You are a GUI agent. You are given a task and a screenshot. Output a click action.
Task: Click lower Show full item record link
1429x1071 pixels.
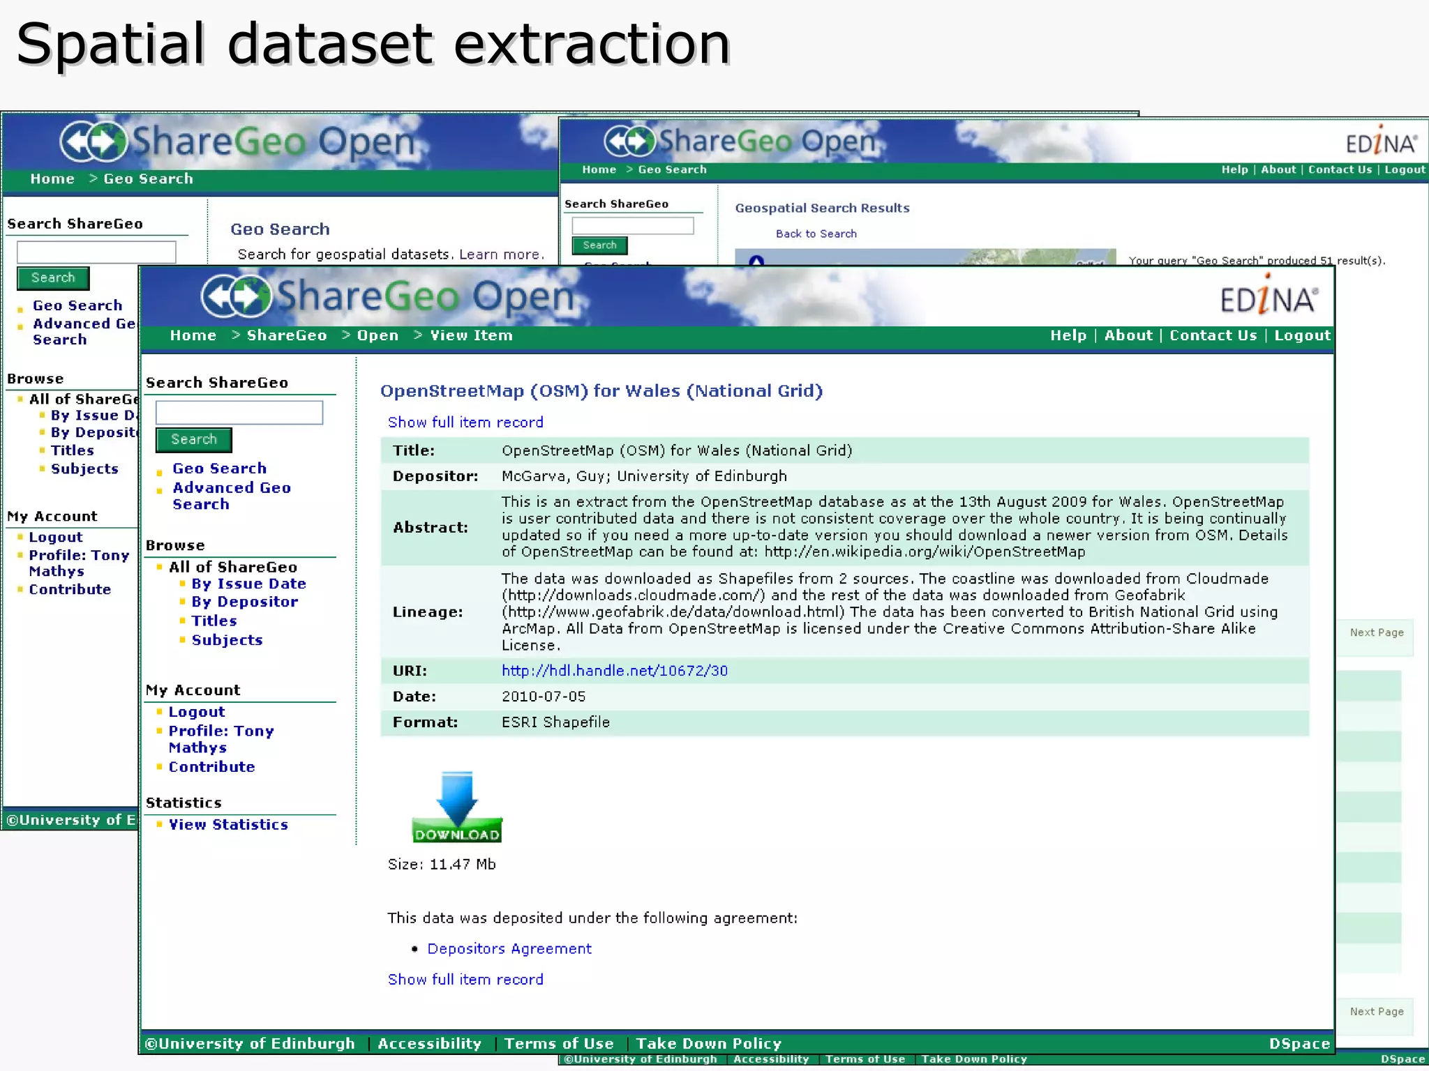pyautogui.click(x=465, y=980)
